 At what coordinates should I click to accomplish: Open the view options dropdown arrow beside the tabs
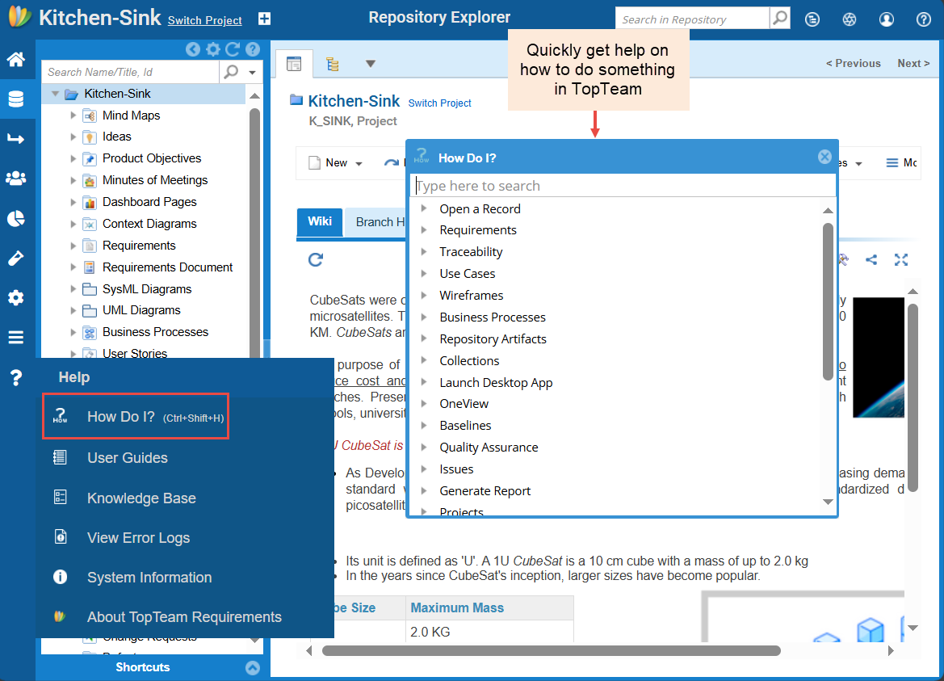point(371,64)
